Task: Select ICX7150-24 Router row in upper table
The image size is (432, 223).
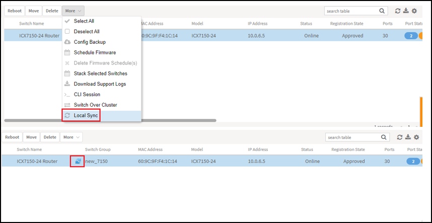Action: (x=213, y=36)
